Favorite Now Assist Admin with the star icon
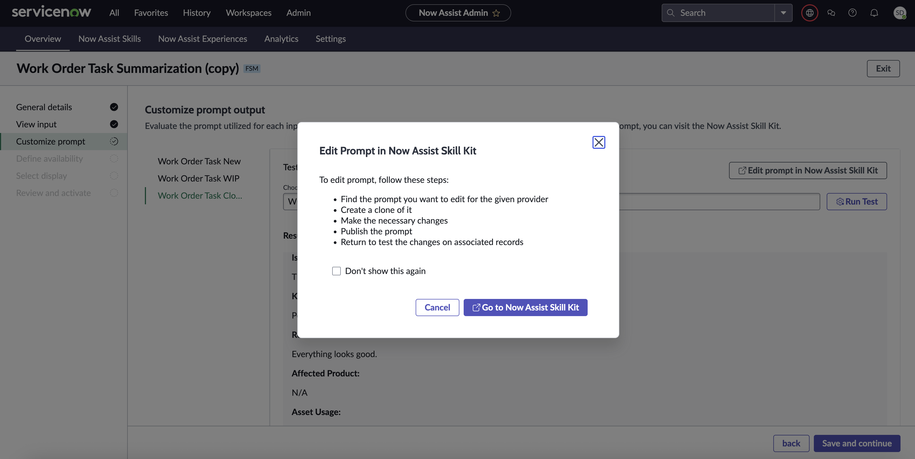Screen dimensions: 915x459 496,13
